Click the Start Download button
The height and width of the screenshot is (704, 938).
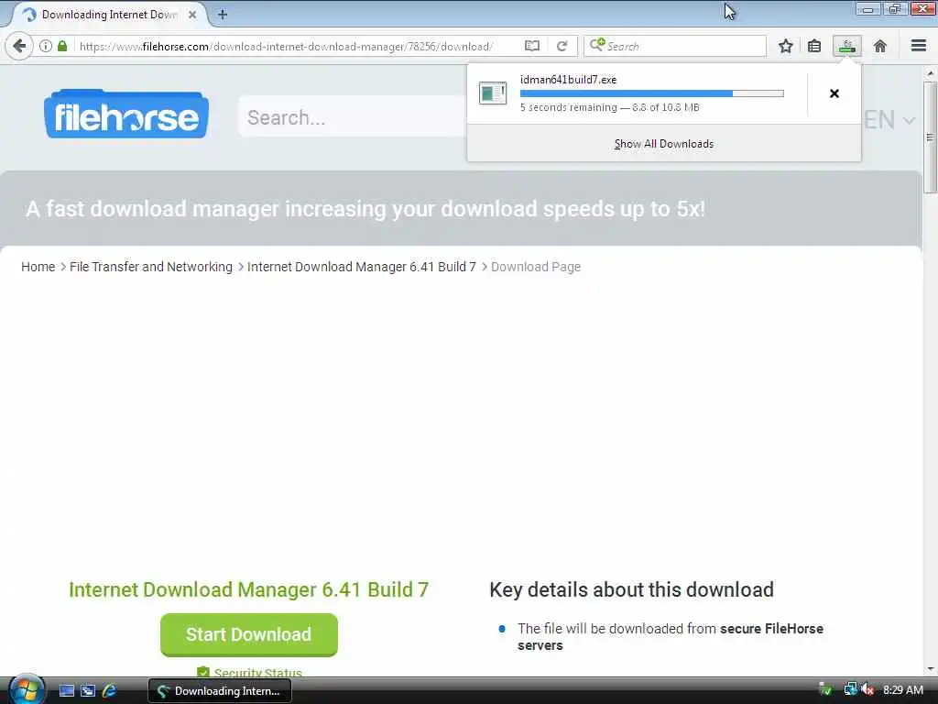click(x=249, y=634)
